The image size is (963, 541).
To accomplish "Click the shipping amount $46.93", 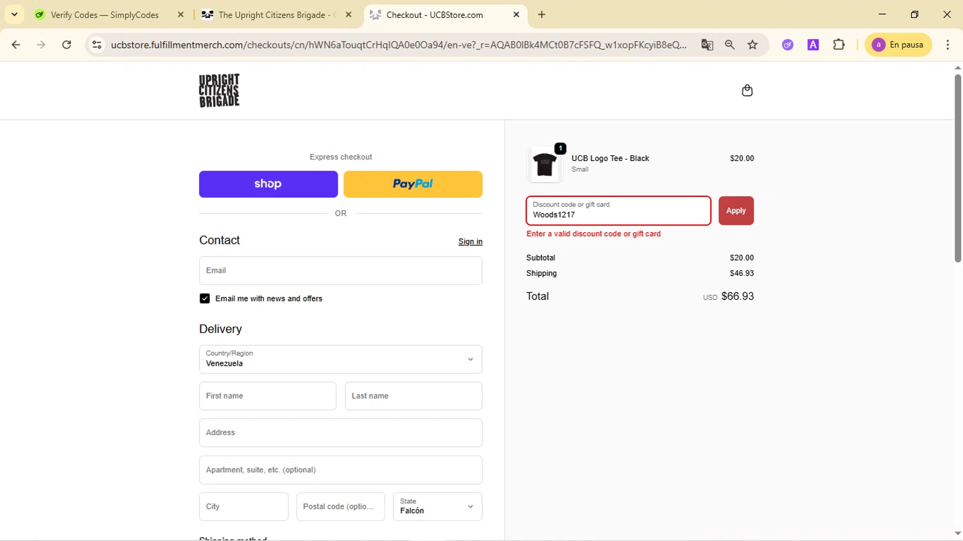I will pyautogui.click(x=742, y=273).
